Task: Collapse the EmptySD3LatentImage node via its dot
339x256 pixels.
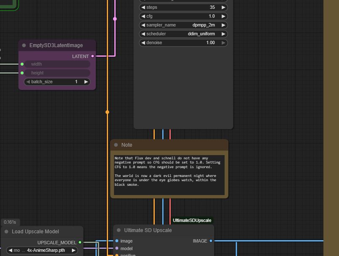Action: (24, 45)
